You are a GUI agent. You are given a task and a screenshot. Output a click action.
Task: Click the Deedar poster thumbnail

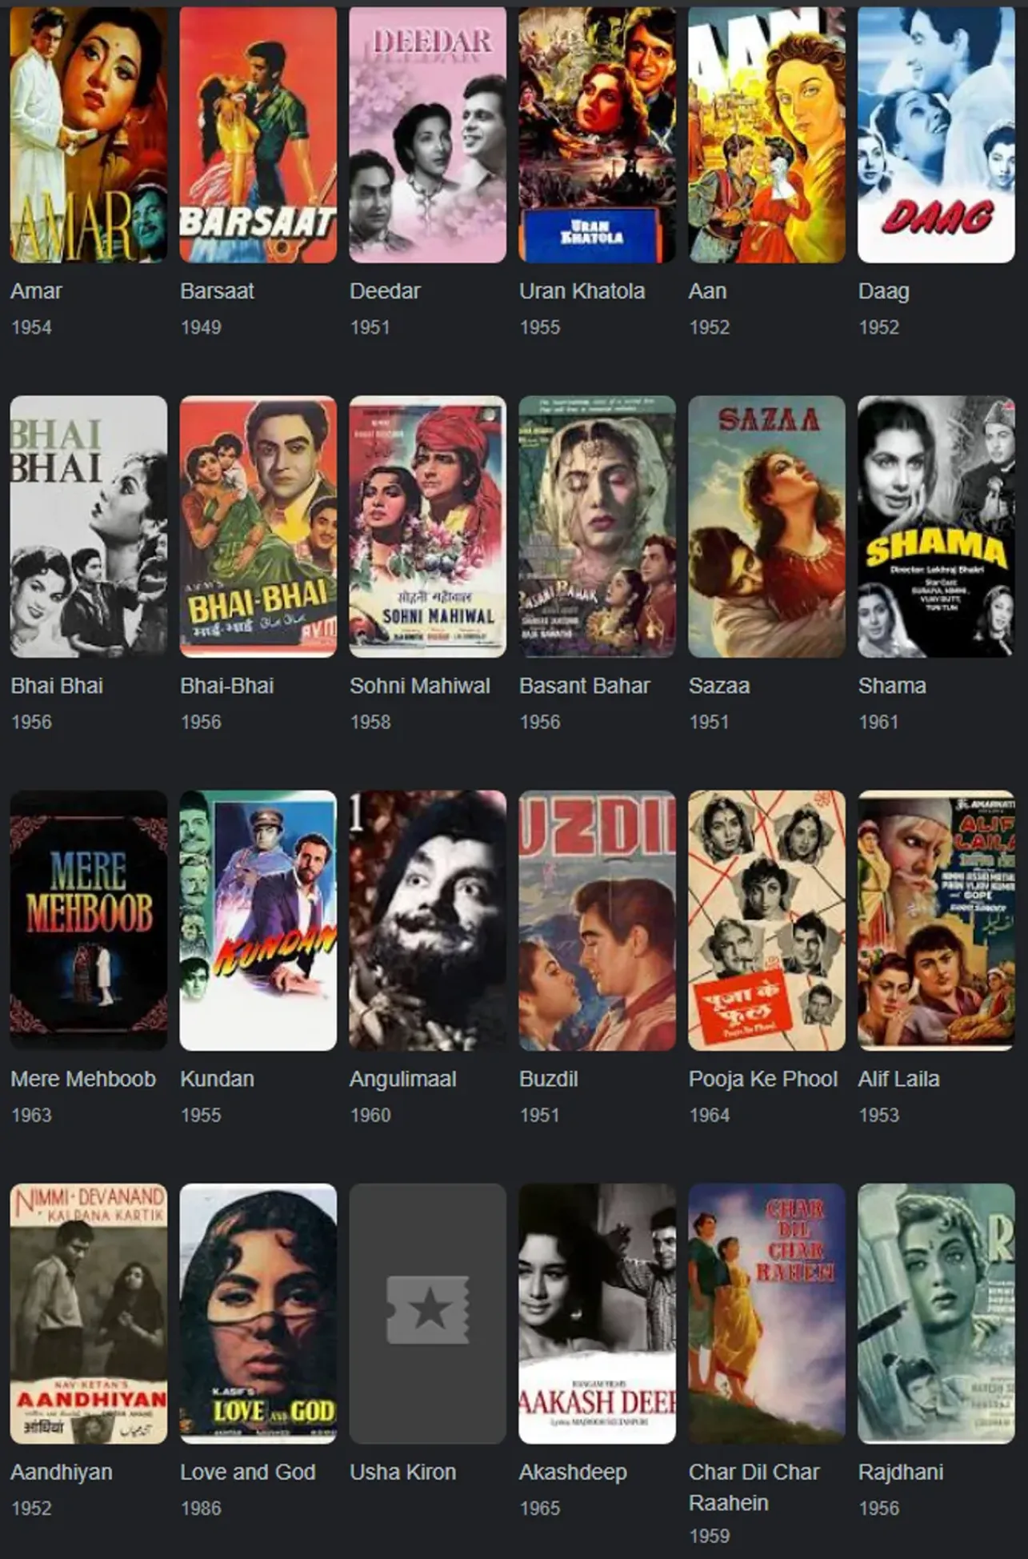(428, 134)
